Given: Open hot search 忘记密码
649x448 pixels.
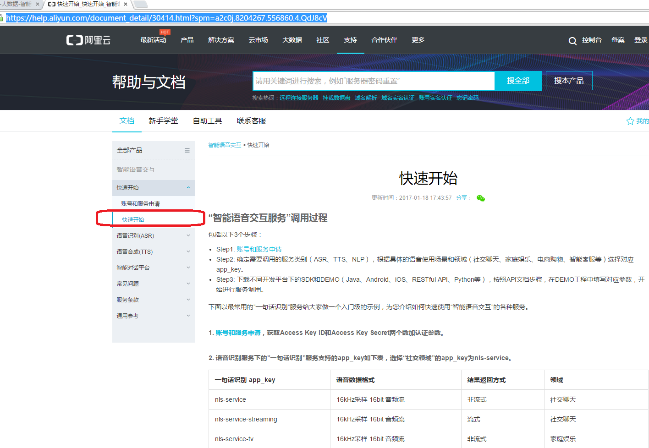Looking at the screenshot, I should pyautogui.click(x=467, y=98).
